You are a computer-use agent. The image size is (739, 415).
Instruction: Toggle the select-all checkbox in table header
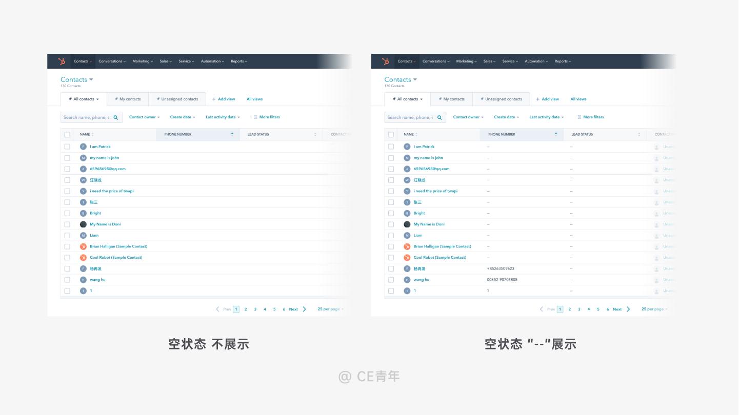pyautogui.click(x=68, y=134)
